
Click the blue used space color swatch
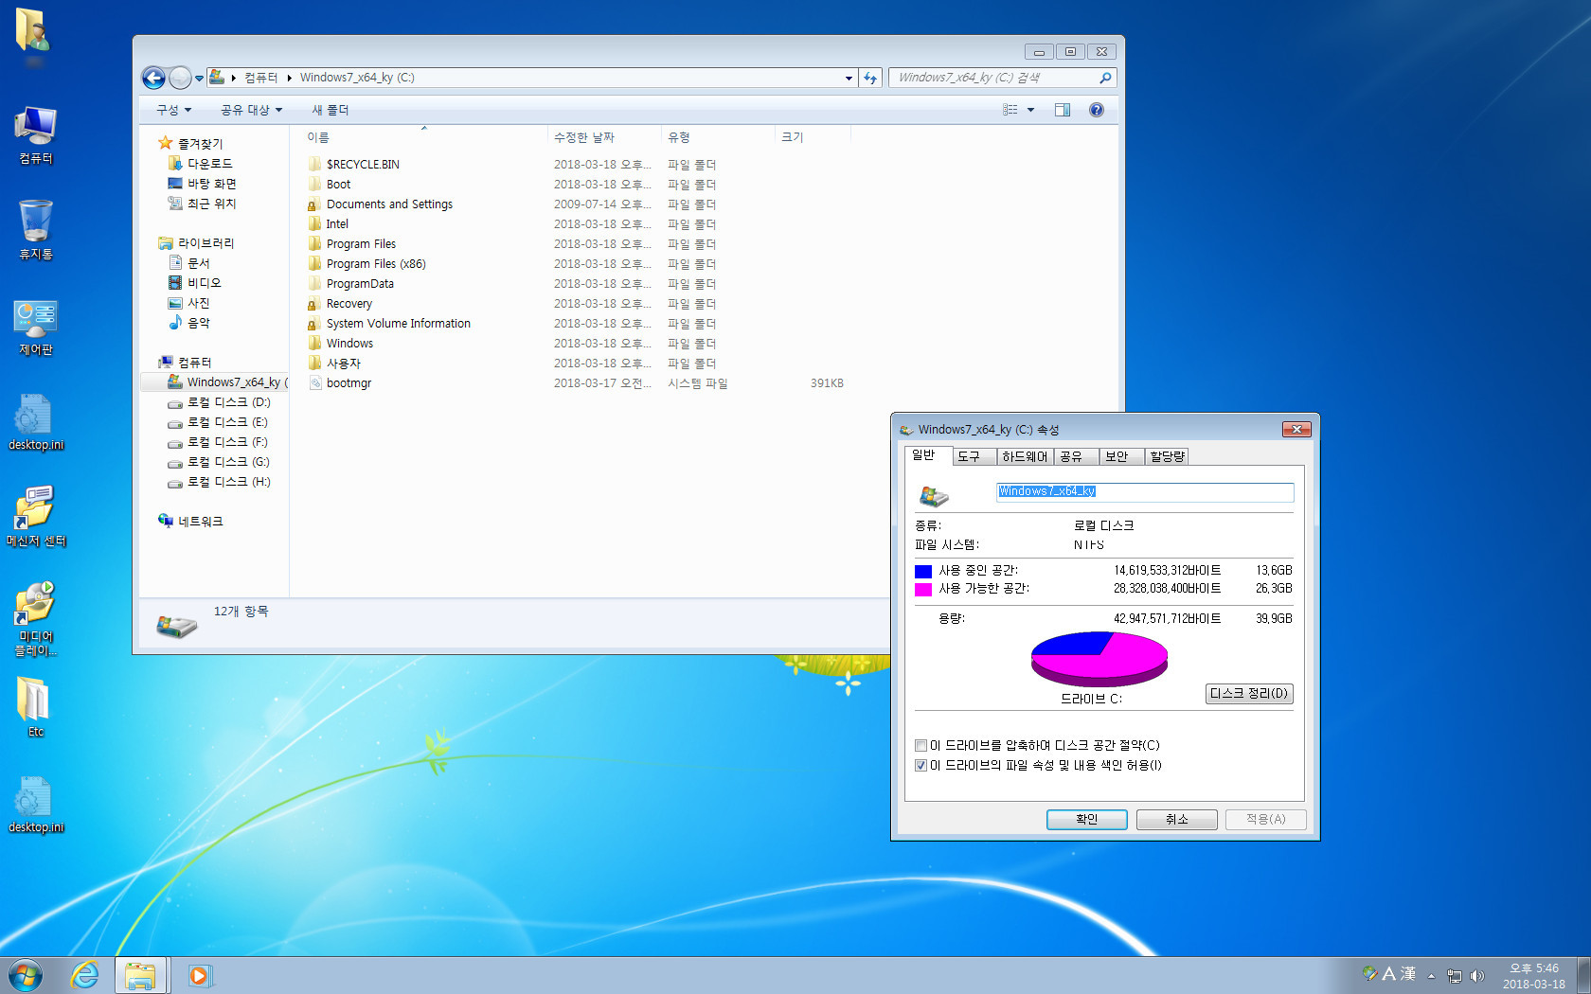point(923,571)
